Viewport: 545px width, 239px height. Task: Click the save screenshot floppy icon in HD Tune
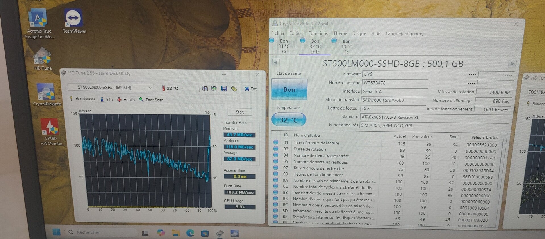[224, 89]
